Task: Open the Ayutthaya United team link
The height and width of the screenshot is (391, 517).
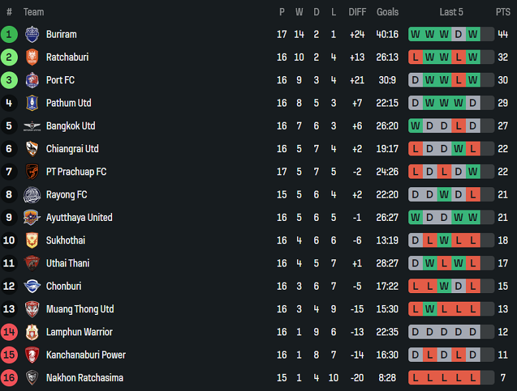Action: tap(79, 218)
